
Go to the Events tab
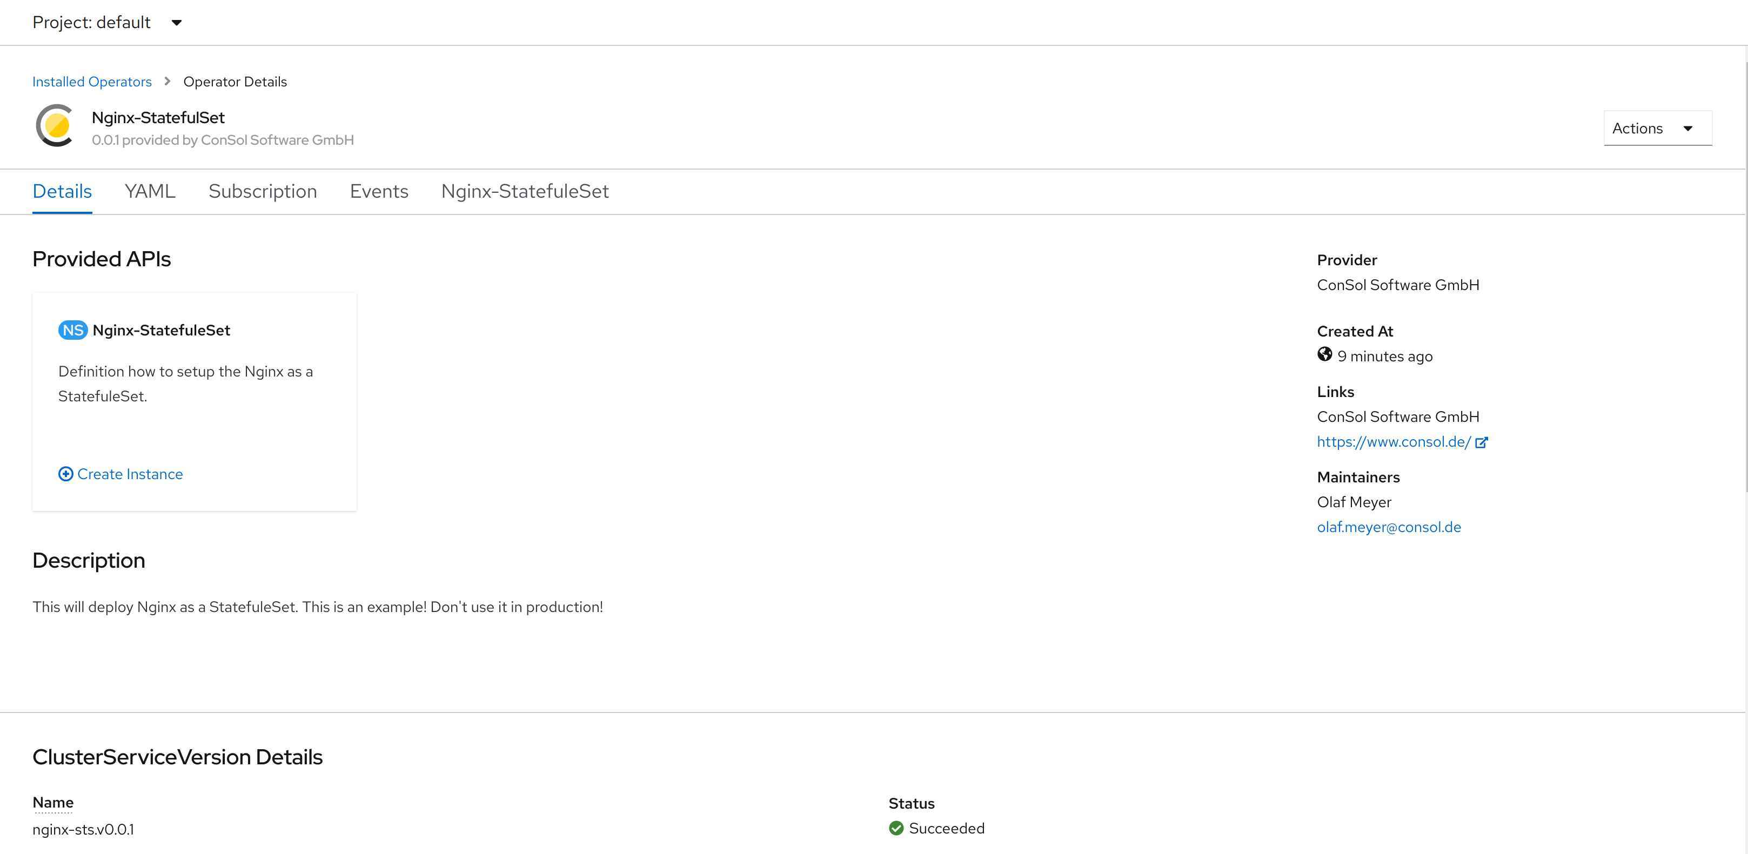379,191
